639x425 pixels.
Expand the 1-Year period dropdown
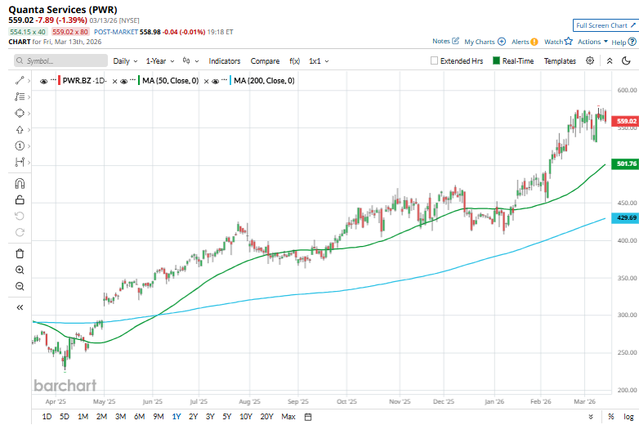point(159,61)
